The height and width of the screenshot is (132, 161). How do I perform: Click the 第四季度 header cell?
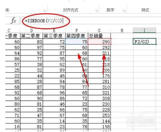click(77, 36)
